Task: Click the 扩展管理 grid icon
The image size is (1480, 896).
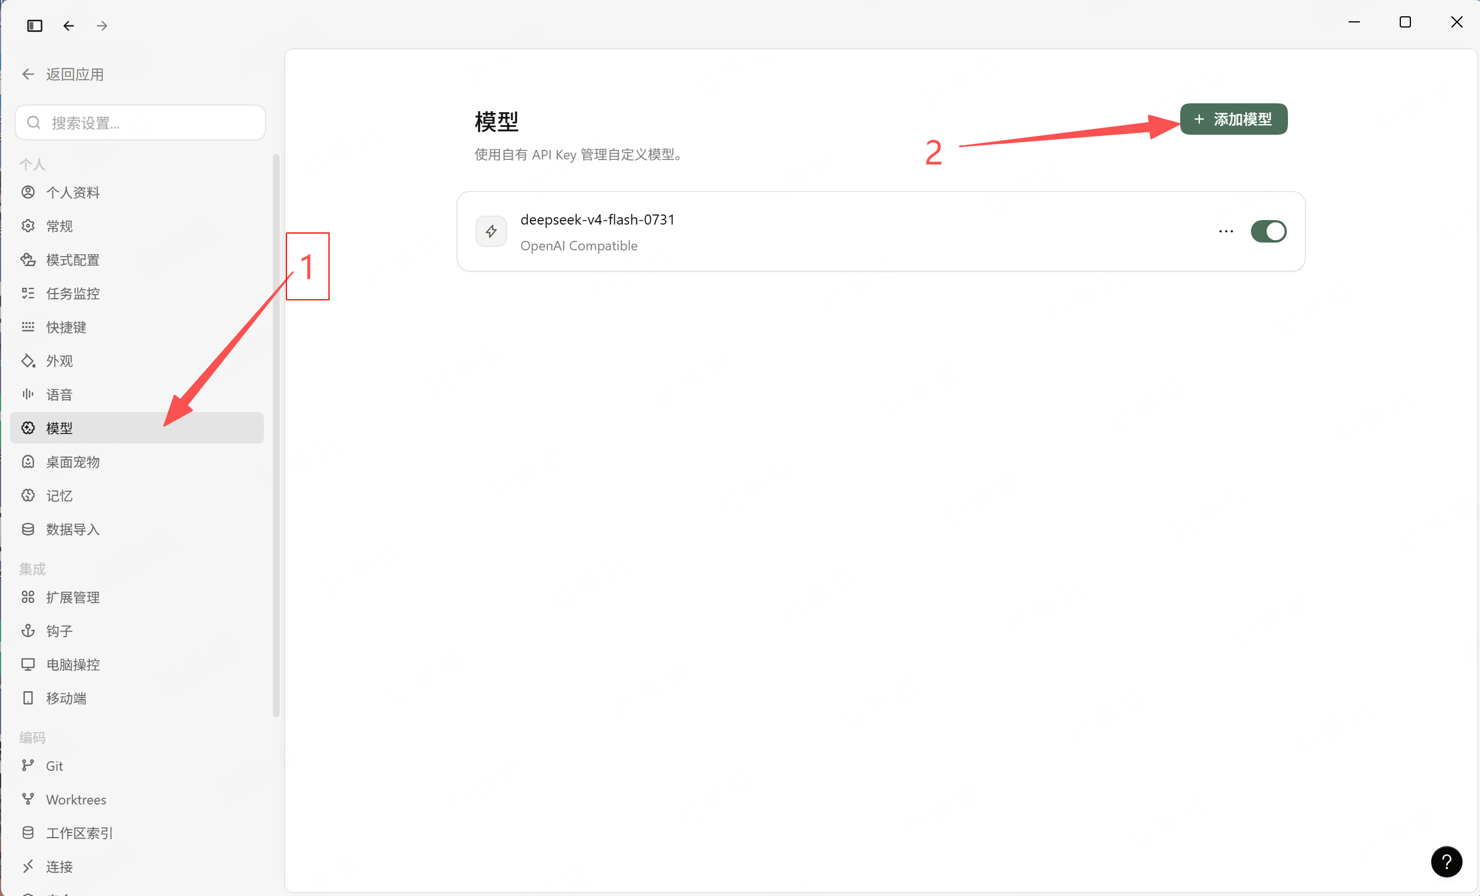Action: coord(28,597)
